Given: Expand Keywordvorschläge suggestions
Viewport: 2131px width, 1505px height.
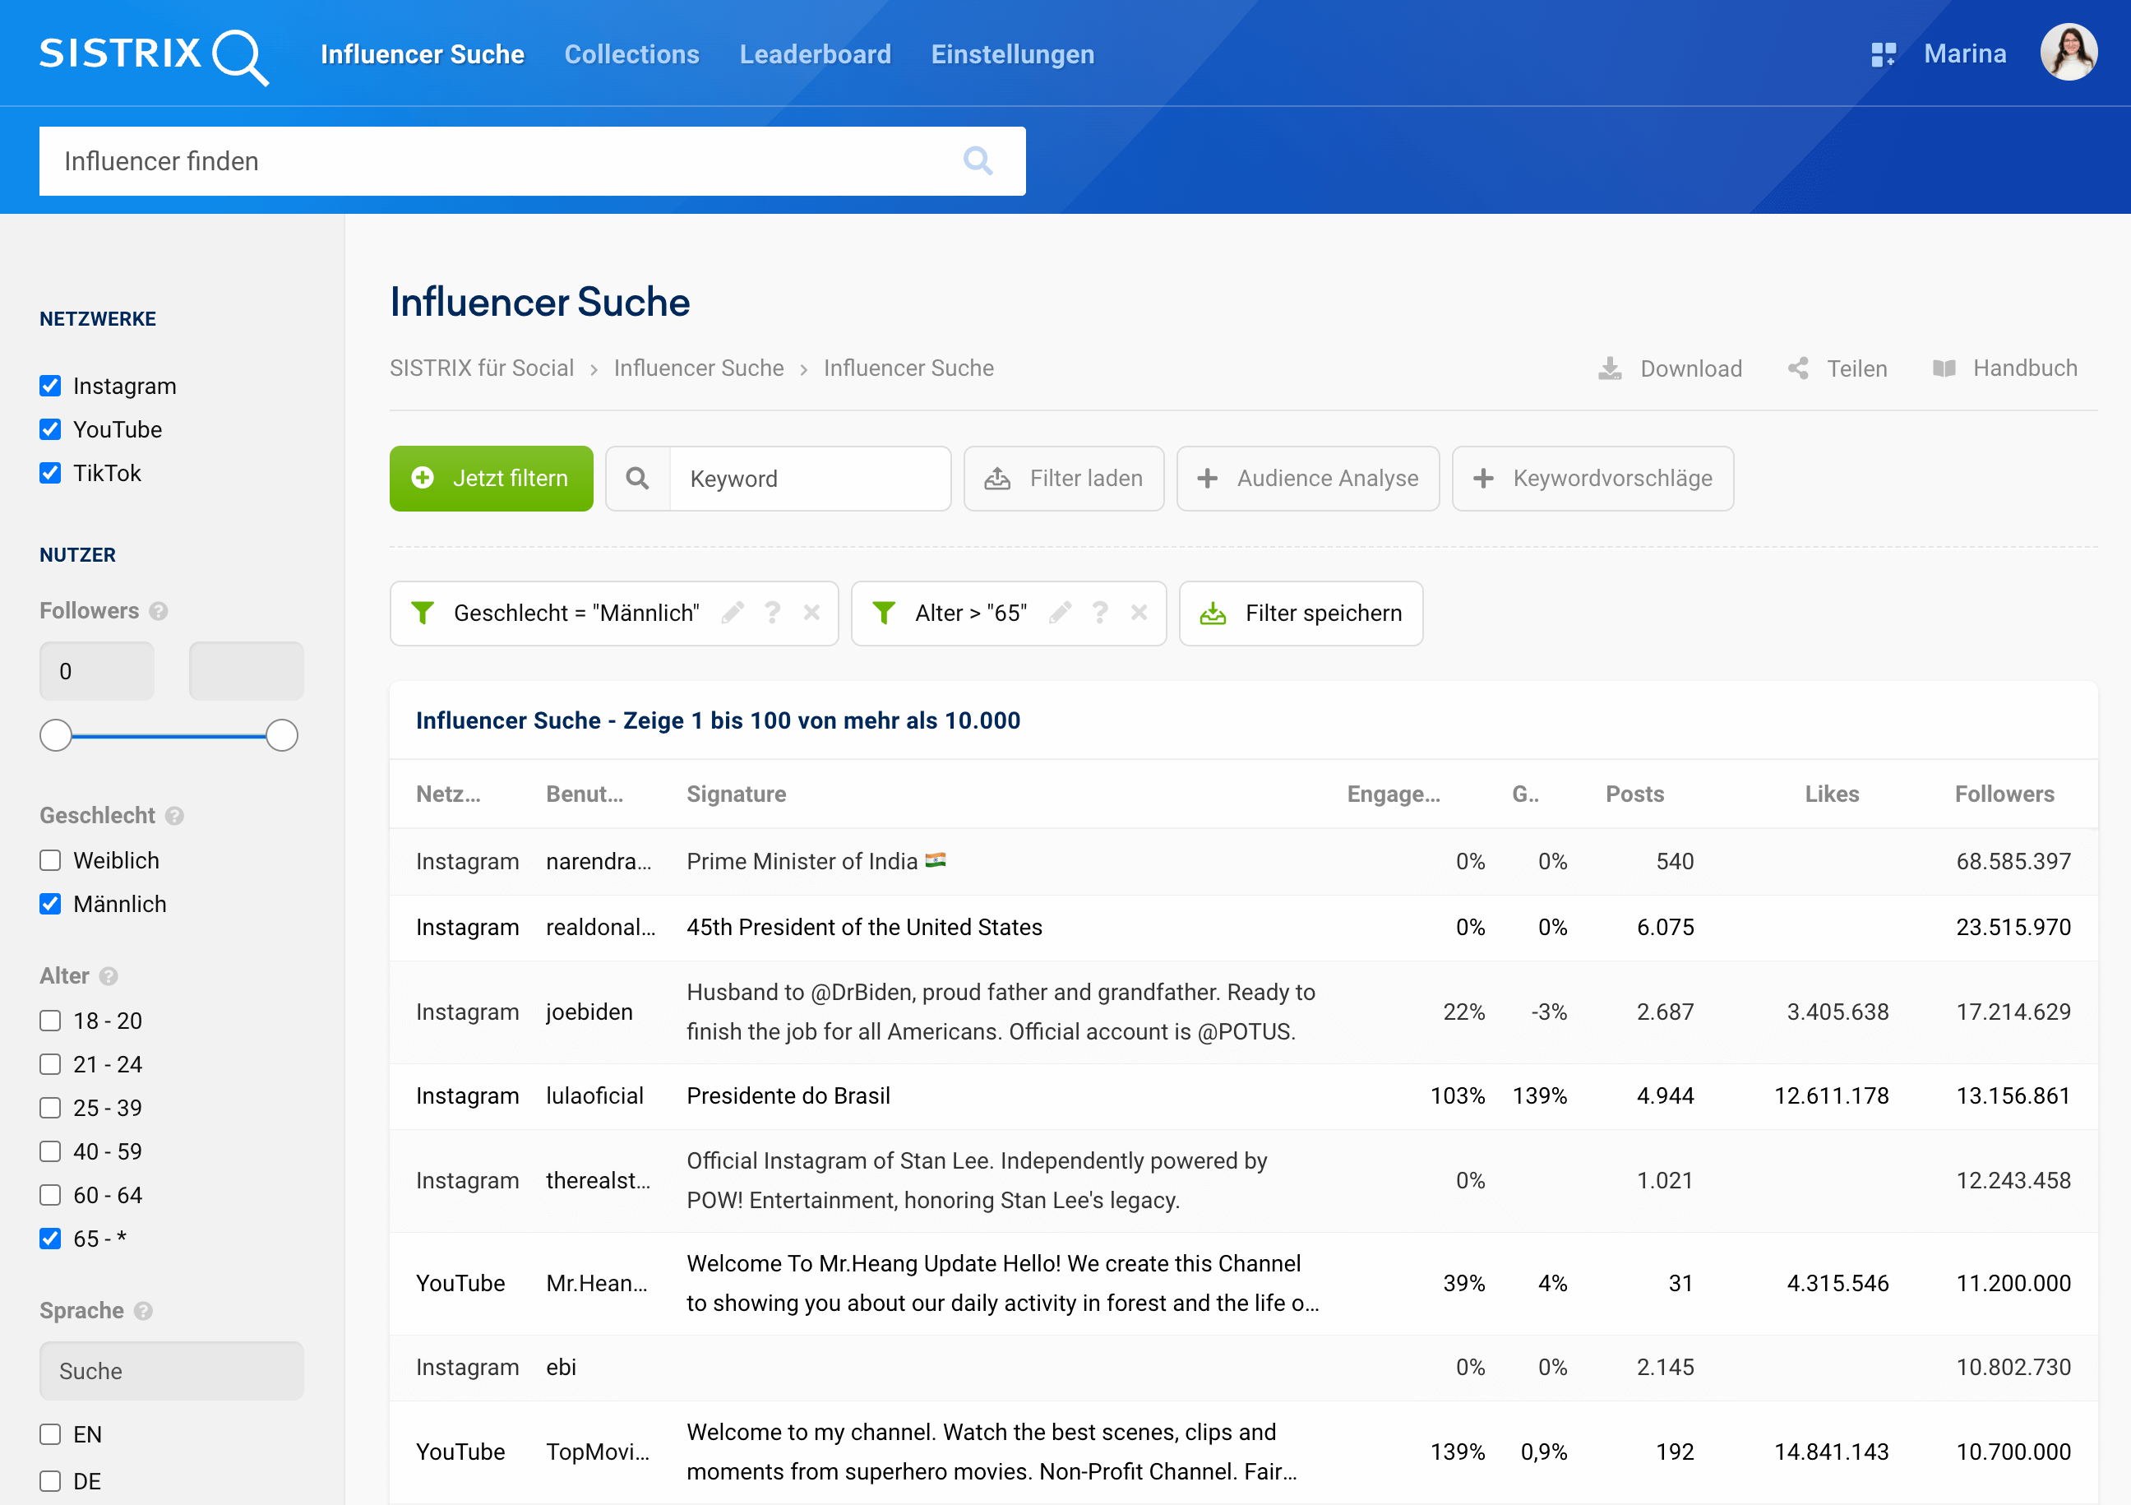Looking at the screenshot, I should (x=1592, y=478).
